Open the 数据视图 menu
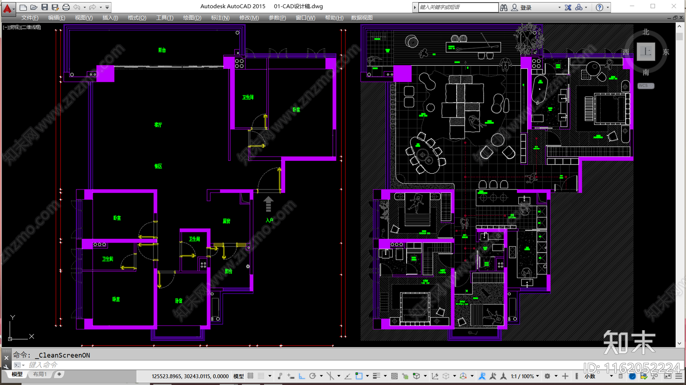Image resolution: width=686 pixels, height=385 pixels. pos(362,18)
